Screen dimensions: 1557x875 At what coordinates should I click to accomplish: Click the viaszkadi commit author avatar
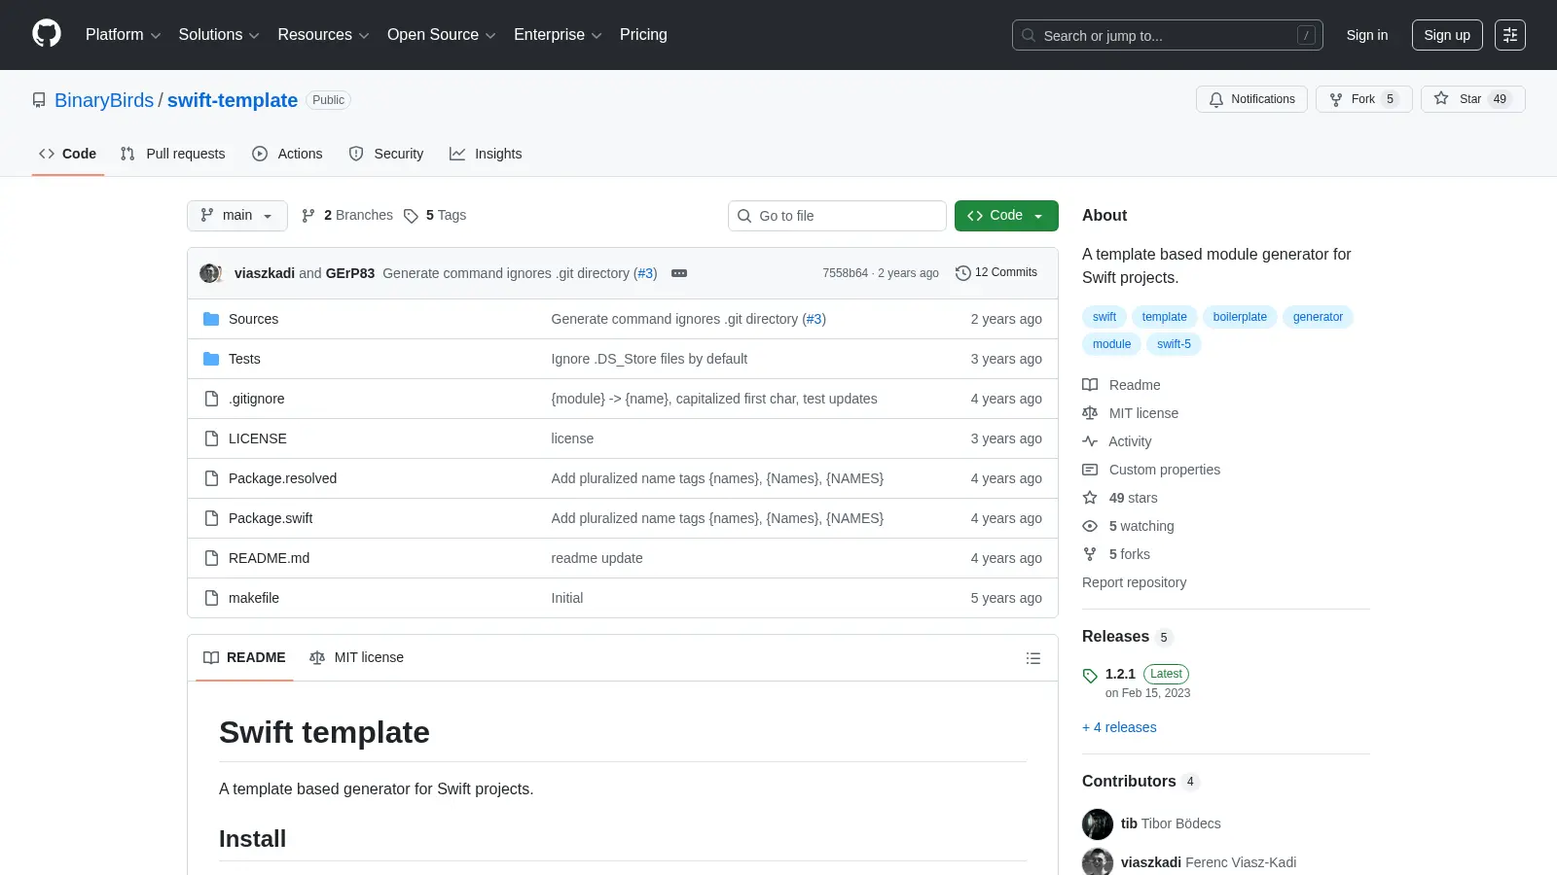pos(209,273)
